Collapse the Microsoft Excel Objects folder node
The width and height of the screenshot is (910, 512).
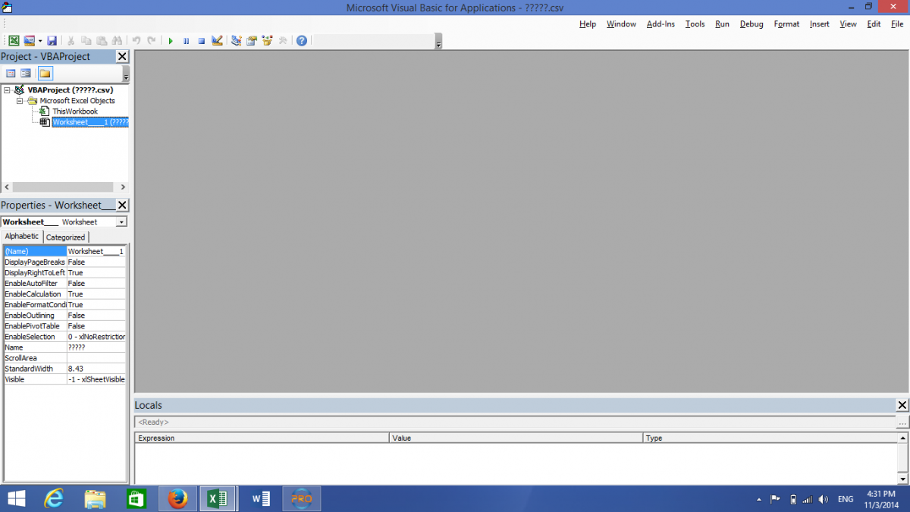point(20,100)
